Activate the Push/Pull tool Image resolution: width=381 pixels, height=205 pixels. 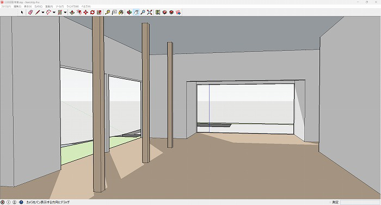[72, 12]
